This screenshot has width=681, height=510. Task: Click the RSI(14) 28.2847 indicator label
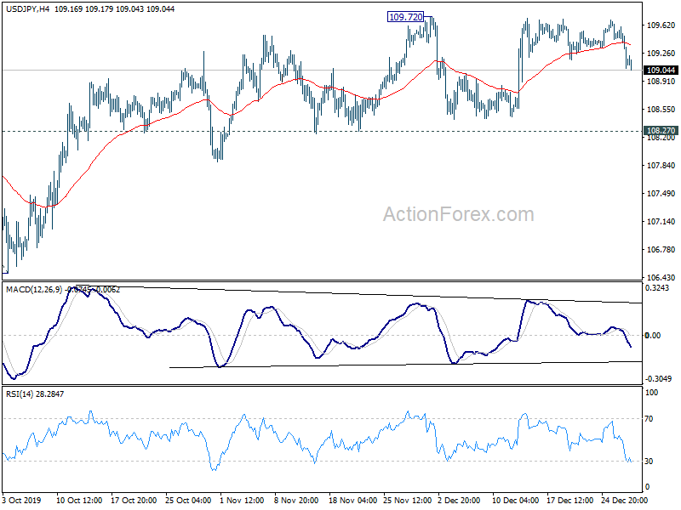35,394
